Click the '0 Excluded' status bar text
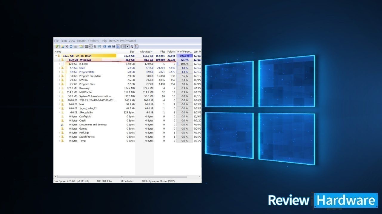 pos(127,181)
